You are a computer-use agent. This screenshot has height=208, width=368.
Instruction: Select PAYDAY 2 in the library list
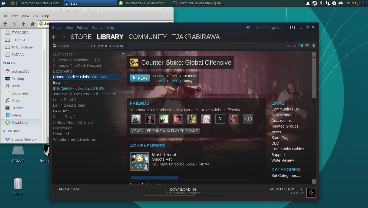86,111
